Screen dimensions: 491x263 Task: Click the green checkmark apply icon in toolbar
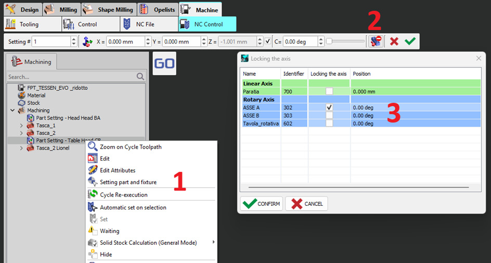coord(410,41)
